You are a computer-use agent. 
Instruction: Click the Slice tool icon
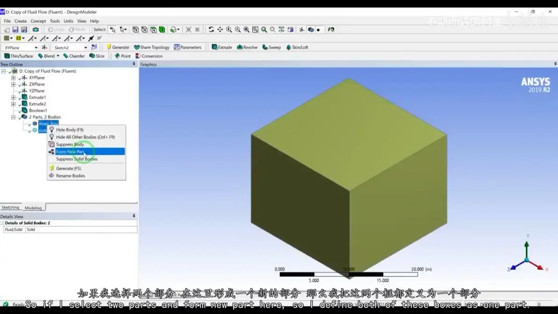92,56
